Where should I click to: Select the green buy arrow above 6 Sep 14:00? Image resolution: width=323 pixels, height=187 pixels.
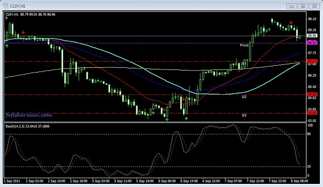tap(187, 119)
